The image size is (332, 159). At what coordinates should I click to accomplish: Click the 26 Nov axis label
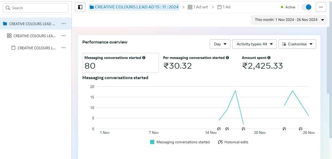click(309, 133)
